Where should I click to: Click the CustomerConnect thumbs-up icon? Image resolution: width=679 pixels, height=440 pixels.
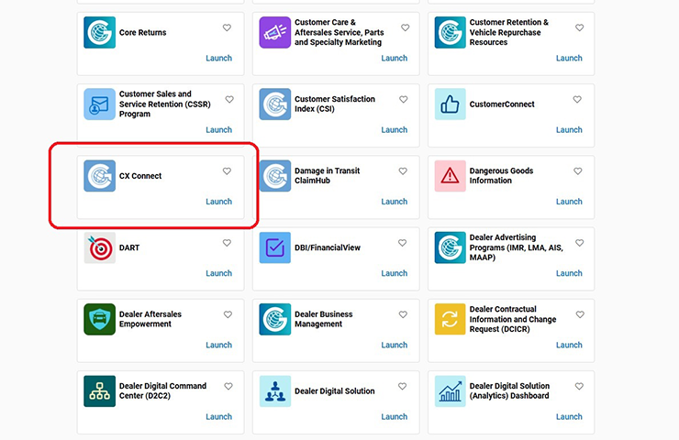(x=450, y=104)
